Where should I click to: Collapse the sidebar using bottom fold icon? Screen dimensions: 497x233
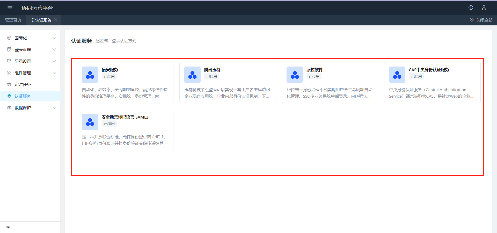(8, 228)
